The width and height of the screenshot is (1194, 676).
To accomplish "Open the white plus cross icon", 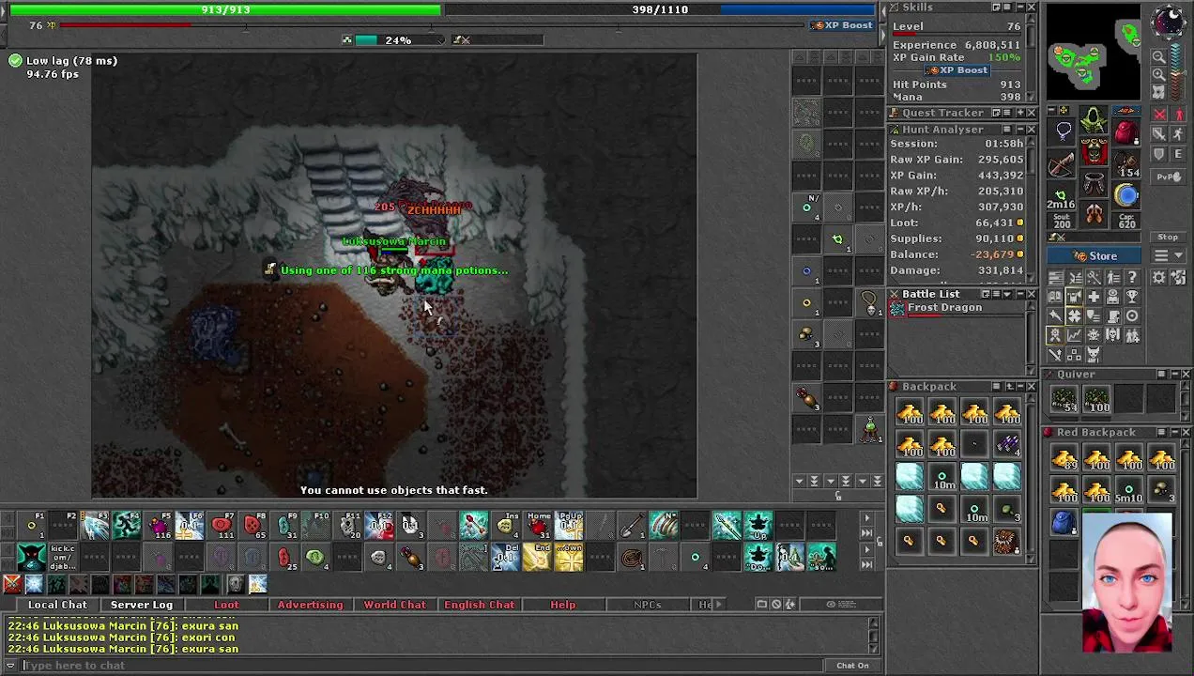I will (1094, 297).
